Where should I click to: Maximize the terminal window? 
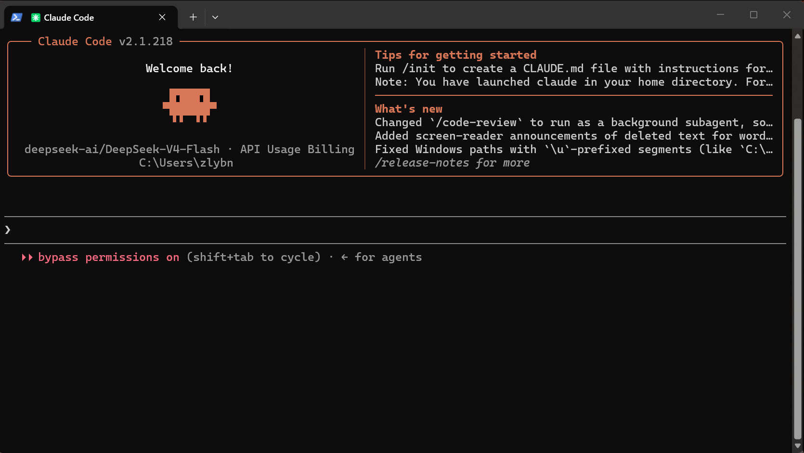753,15
